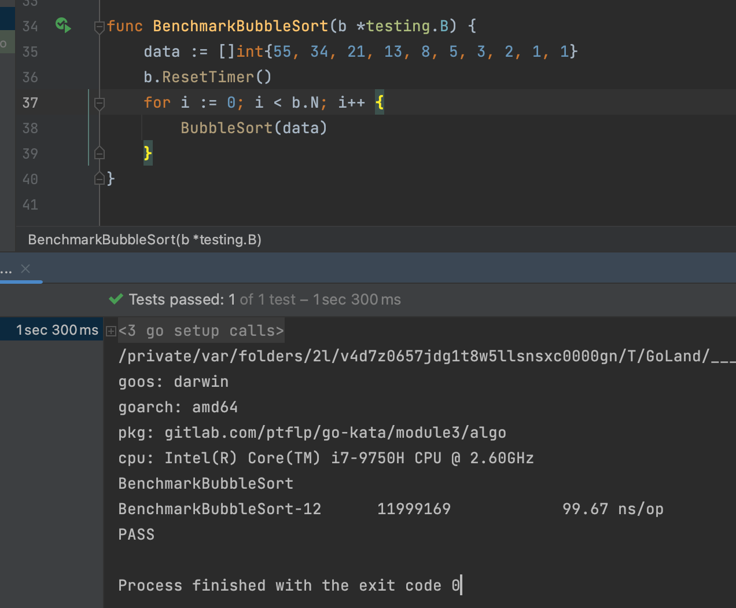The height and width of the screenshot is (608, 736).
Task: Click the function end fold marker on line 40
Action: pyautogui.click(x=99, y=179)
